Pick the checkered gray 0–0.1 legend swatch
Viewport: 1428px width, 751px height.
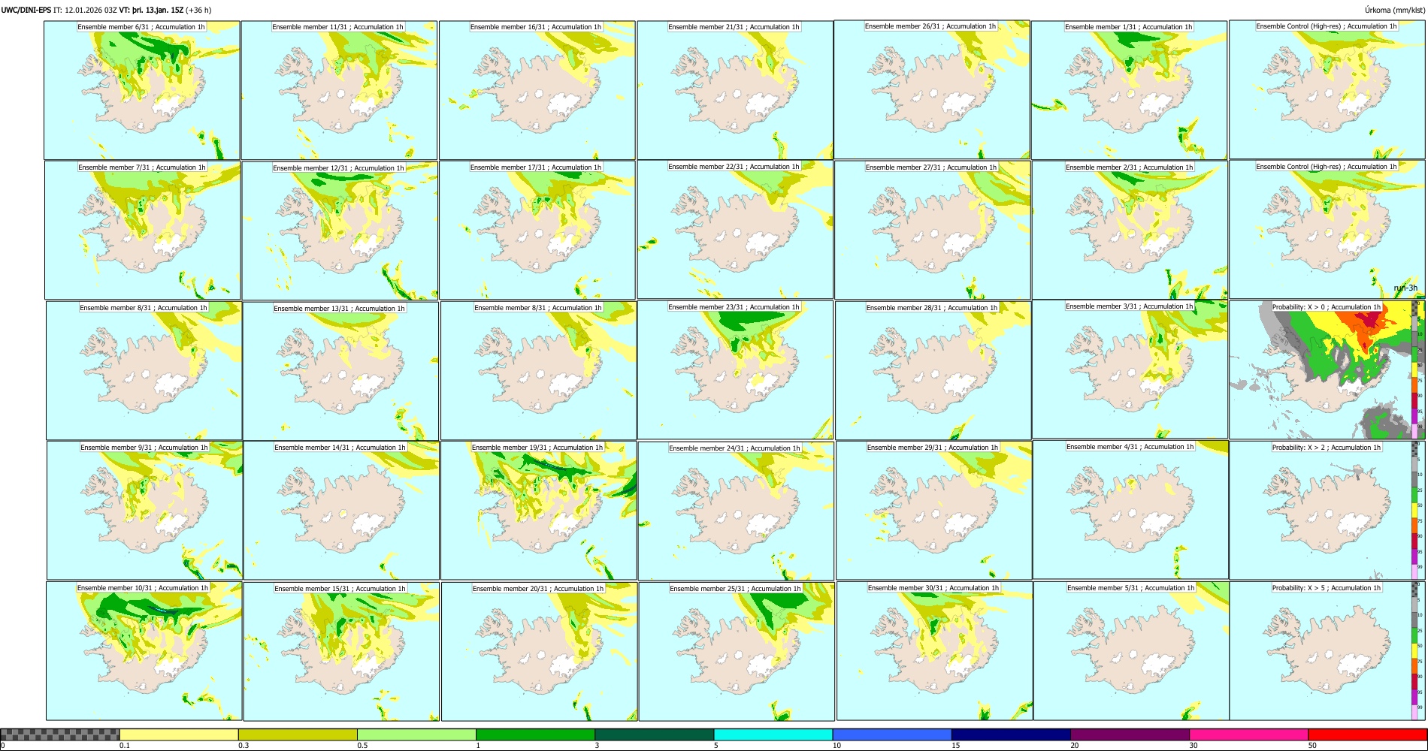click(x=60, y=734)
